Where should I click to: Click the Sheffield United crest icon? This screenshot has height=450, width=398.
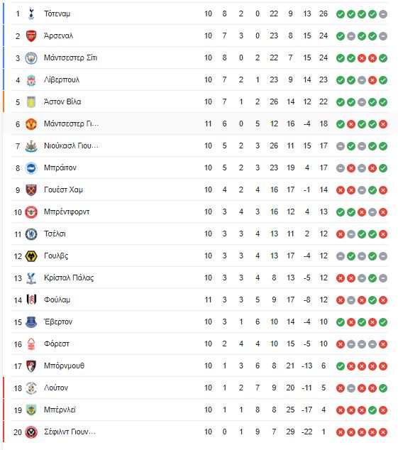point(31,432)
